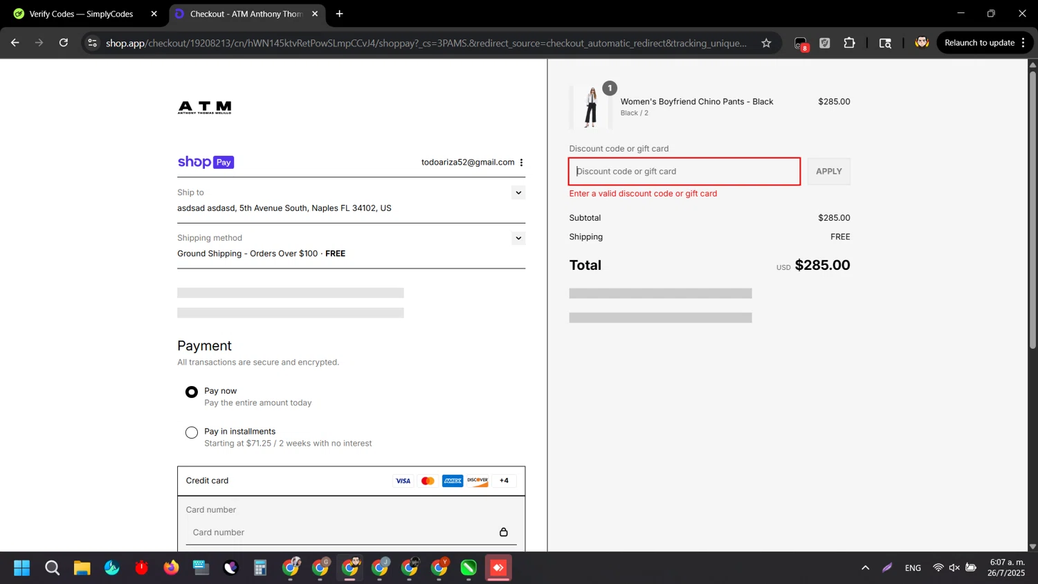Click the Total price $285.00
Image resolution: width=1038 pixels, height=584 pixels.
click(822, 266)
